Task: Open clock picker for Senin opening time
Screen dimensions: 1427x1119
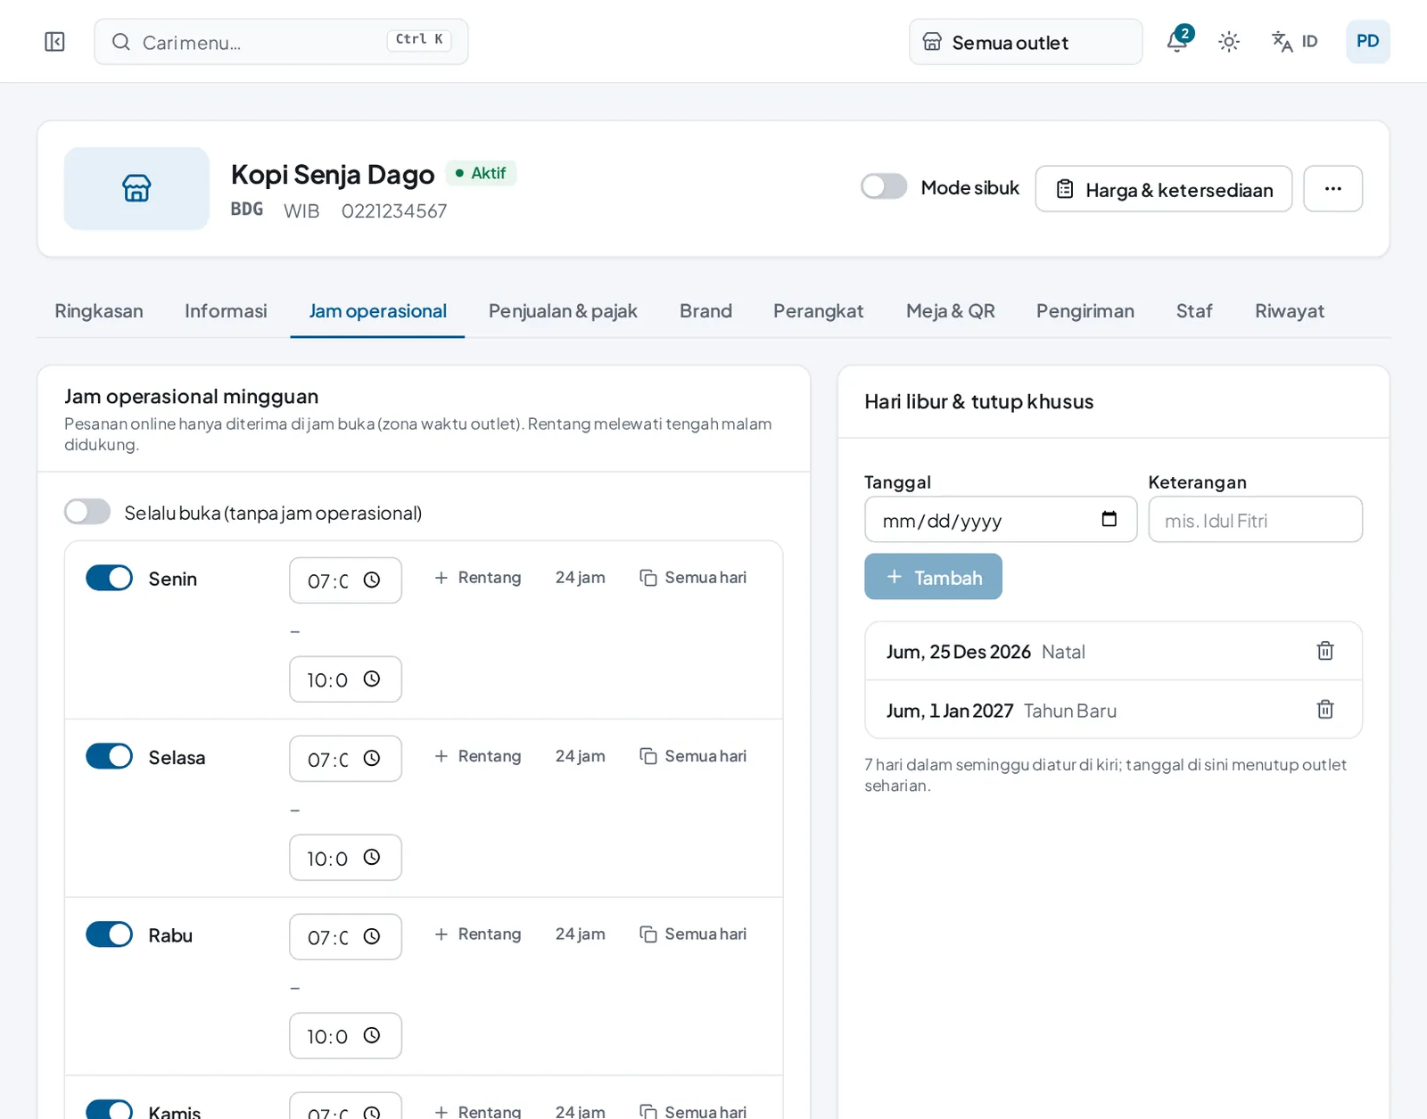Action: pyautogui.click(x=372, y=580)
